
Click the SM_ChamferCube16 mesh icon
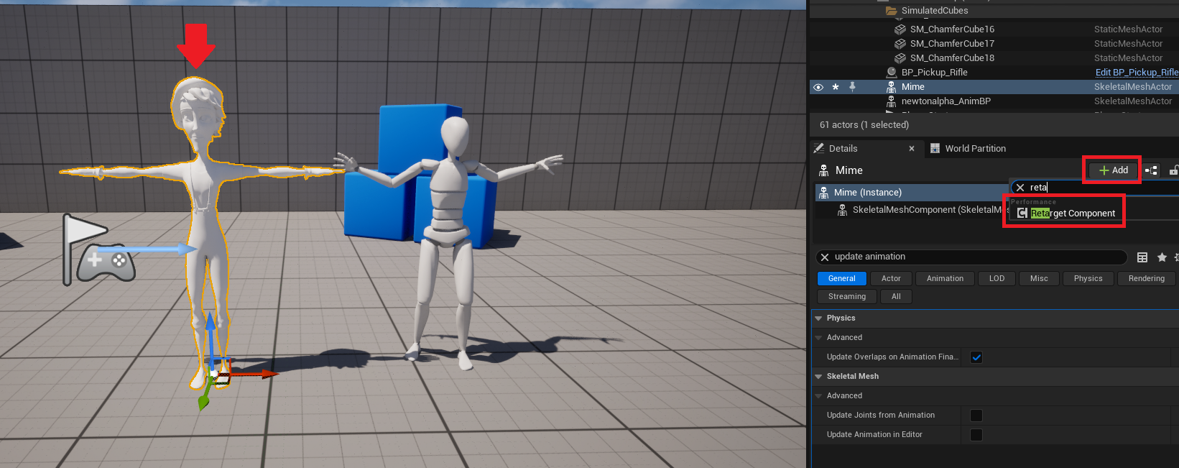(900, 29)
